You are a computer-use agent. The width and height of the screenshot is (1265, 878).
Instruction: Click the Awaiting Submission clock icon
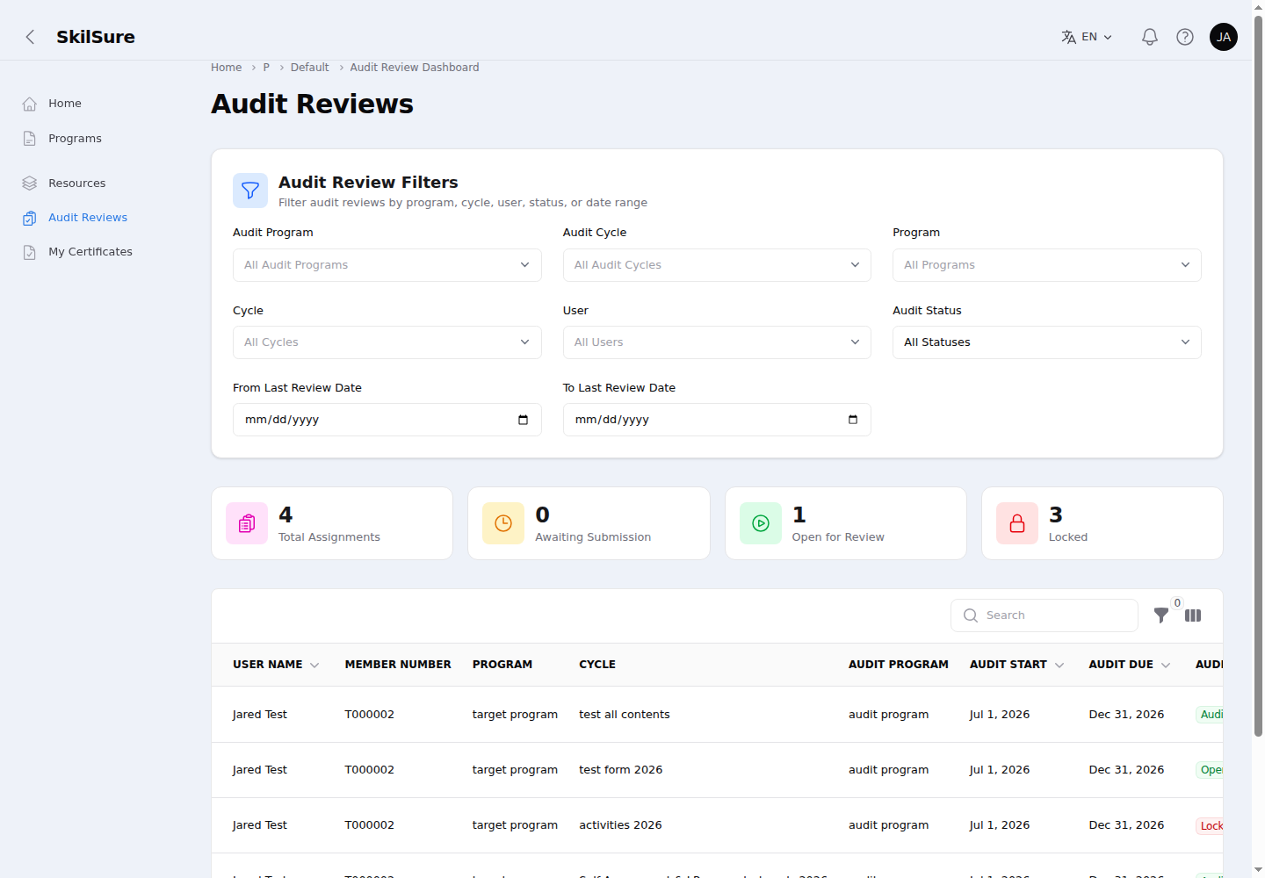click(x=503, y=523)
